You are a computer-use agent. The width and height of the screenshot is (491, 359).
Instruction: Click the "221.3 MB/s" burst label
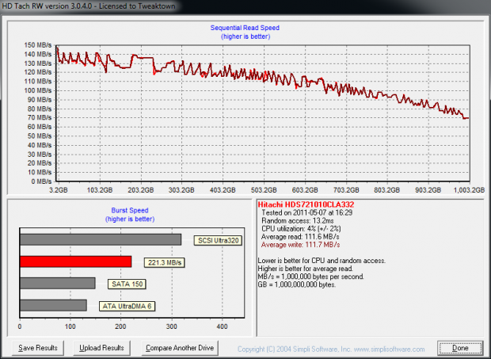(x=165, y=262)
